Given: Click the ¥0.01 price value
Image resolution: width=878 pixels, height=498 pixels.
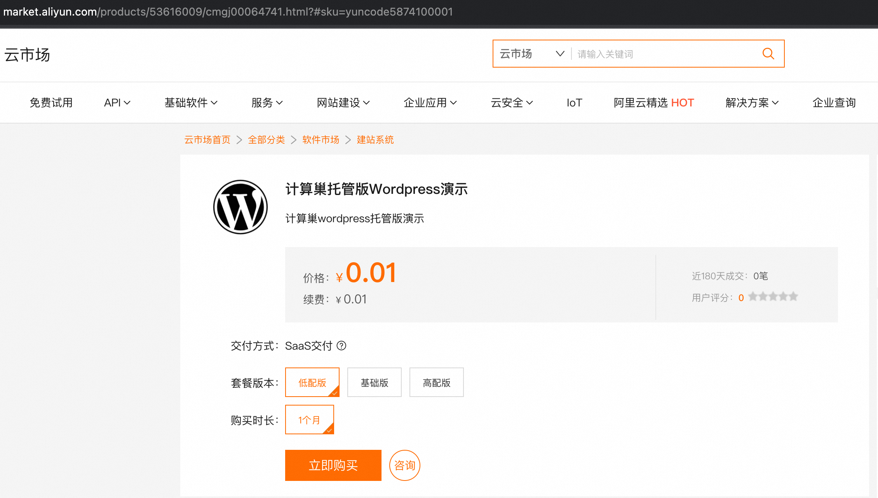Looking at the screenshot, I should [x=366, y=273].
